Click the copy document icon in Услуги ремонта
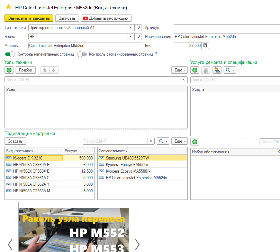This screenshot has width=280, height=252. 206,70
